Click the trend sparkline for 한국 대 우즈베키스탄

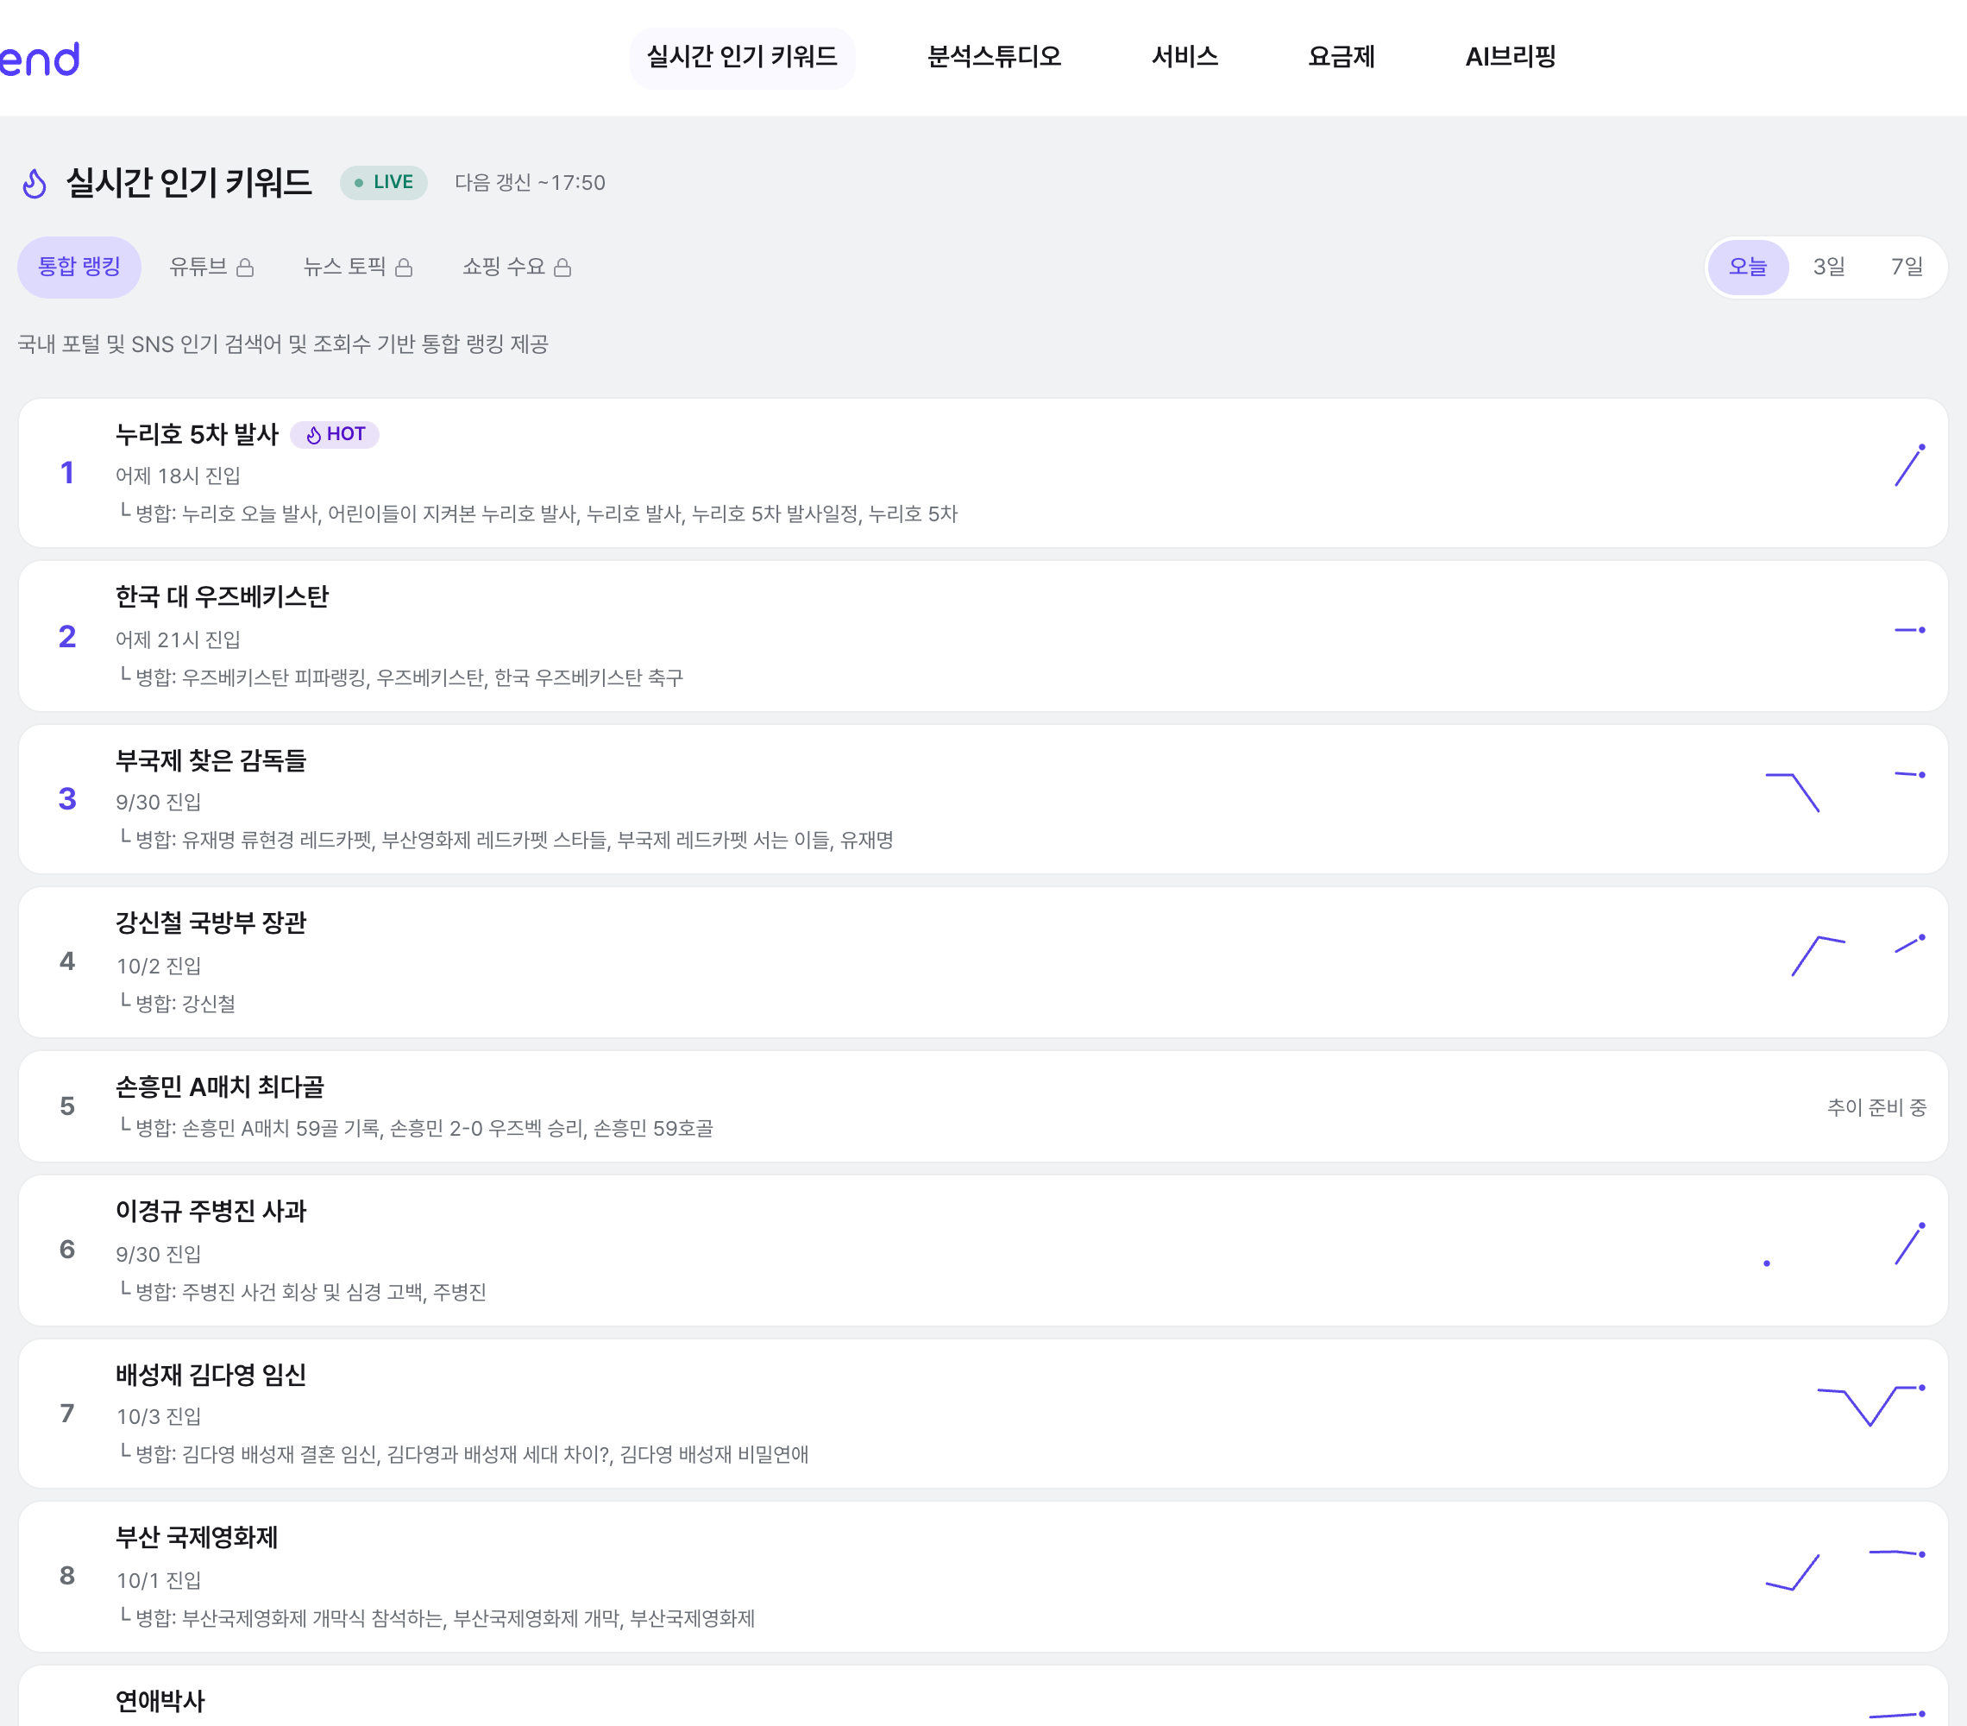(1909, 631)
